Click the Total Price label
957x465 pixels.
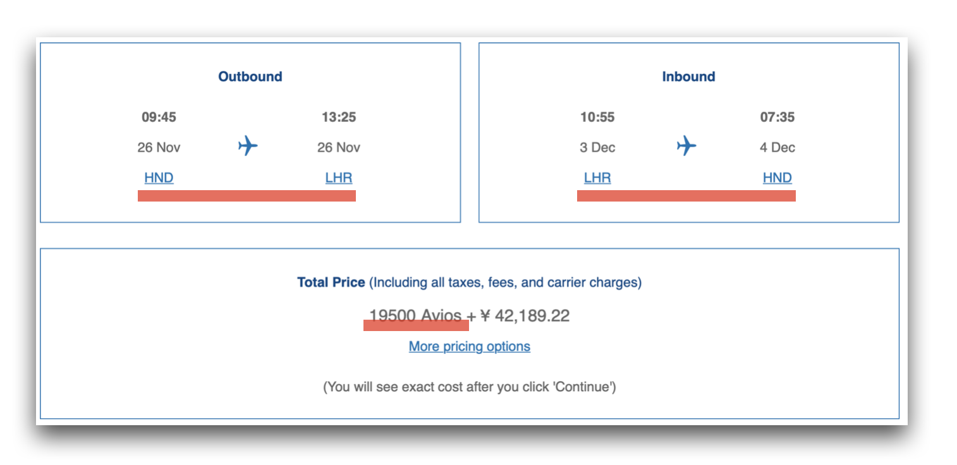[331, 282]
